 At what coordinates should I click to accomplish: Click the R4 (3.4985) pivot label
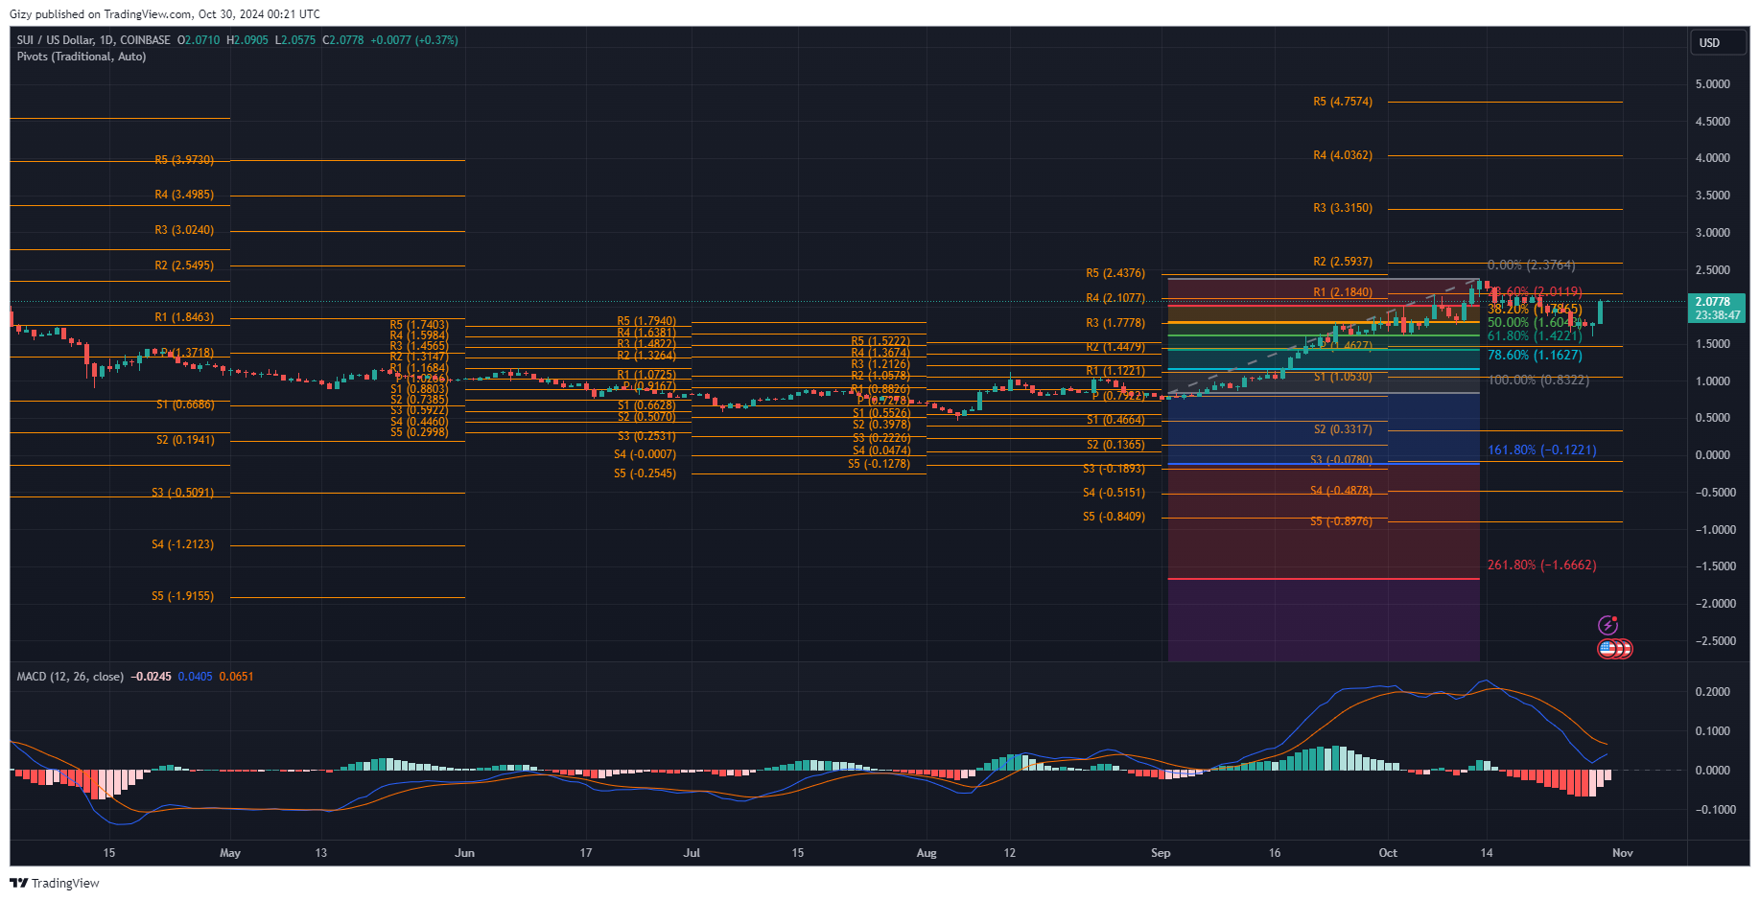click(184, 195)
